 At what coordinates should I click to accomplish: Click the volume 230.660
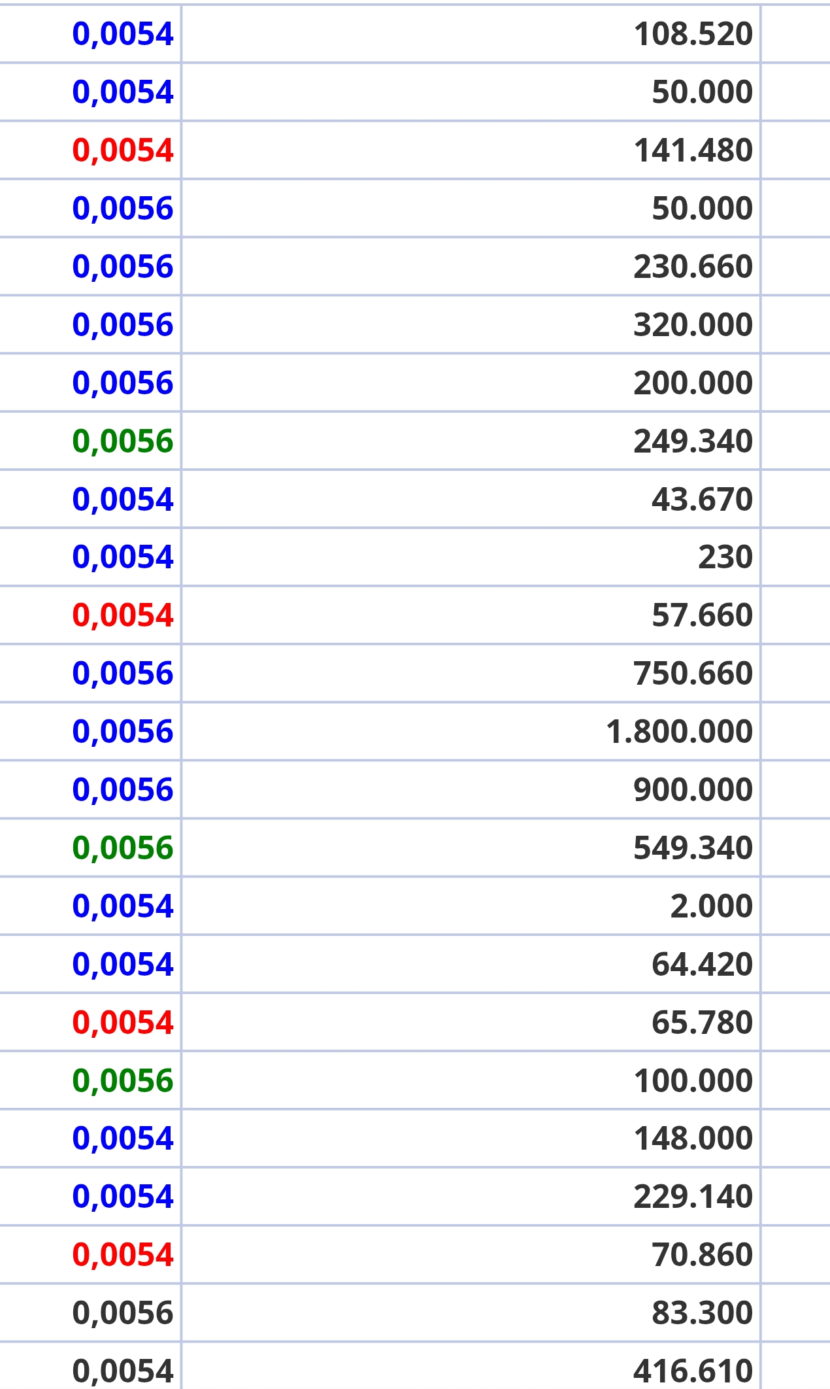pyautogui.click(x=693, y=267)
